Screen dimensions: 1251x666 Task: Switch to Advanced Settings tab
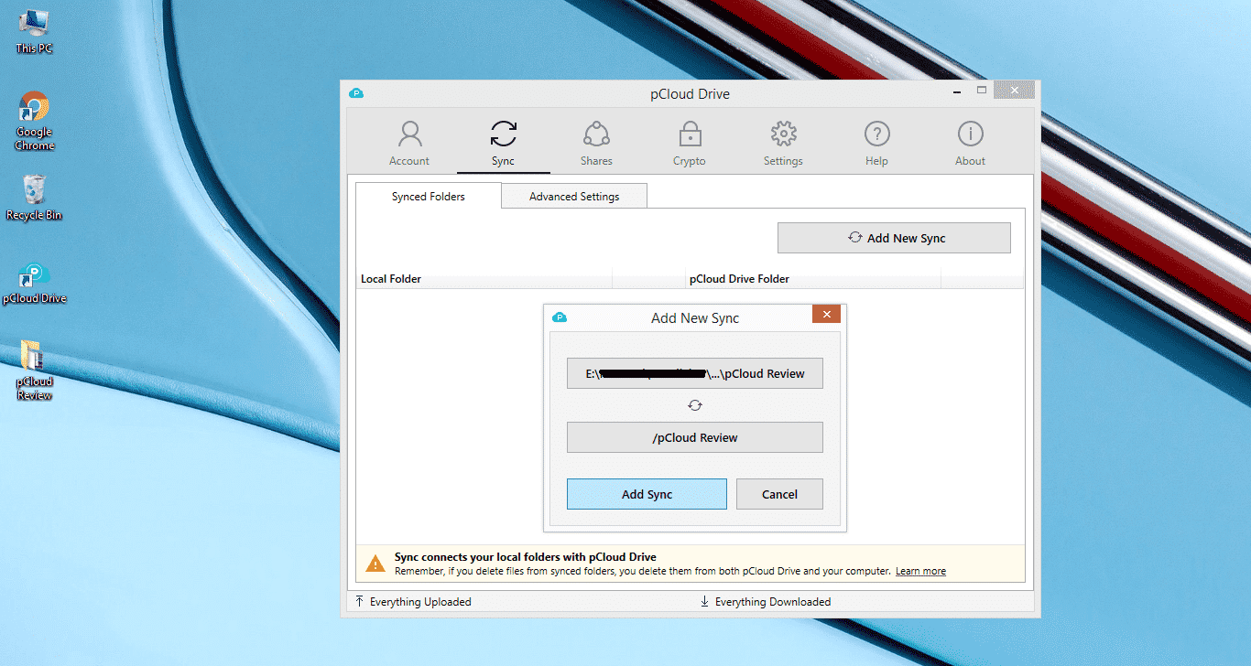pos(574,196)
